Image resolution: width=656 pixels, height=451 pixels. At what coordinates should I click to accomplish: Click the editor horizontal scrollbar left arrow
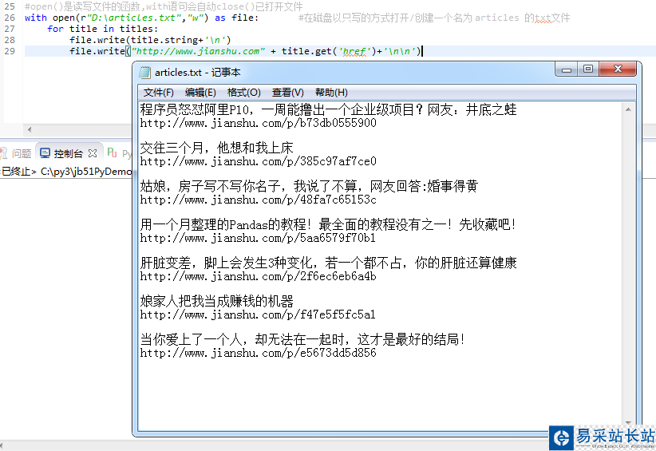coord(30,129)
